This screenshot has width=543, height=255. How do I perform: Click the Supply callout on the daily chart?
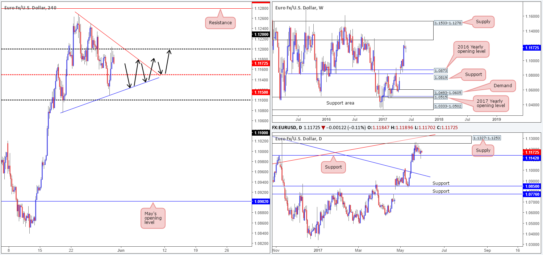(x=483, y=150)
